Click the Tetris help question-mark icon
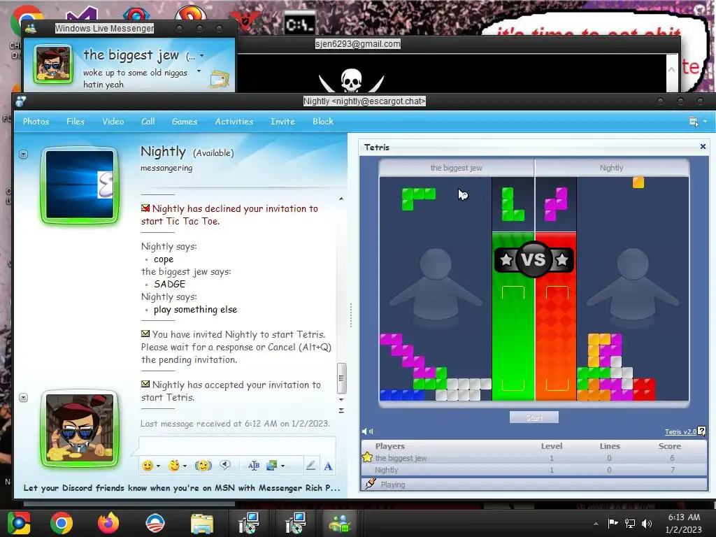The height and width of the screenshot is (537, 716). [702, 431]
